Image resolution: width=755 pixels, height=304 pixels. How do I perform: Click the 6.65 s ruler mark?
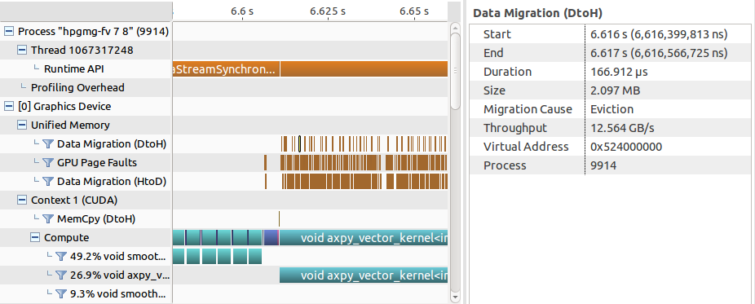coord(414,11)
